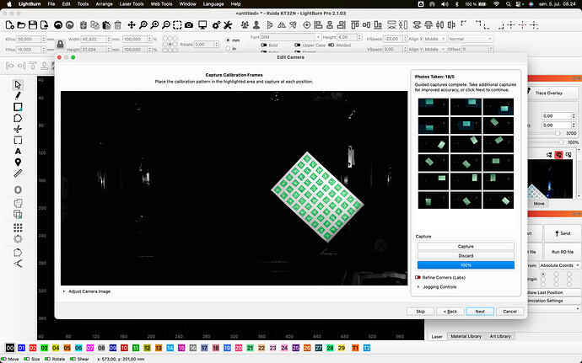The height and width of the screenshot is (363, 582).
Task: Select the mm units radio button
Action: click(228, 40)
